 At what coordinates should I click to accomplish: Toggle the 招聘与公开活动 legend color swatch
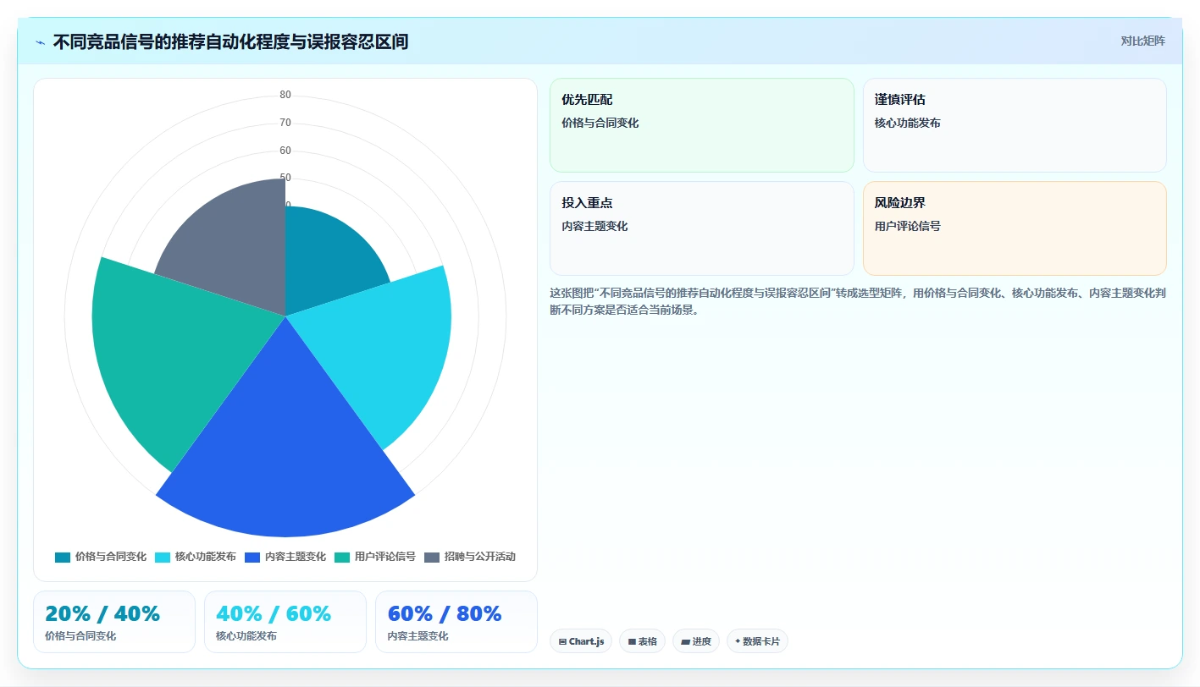click(432, 557)
